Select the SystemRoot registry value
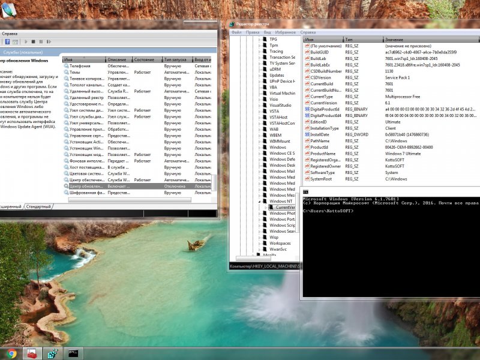 (321, 179)
